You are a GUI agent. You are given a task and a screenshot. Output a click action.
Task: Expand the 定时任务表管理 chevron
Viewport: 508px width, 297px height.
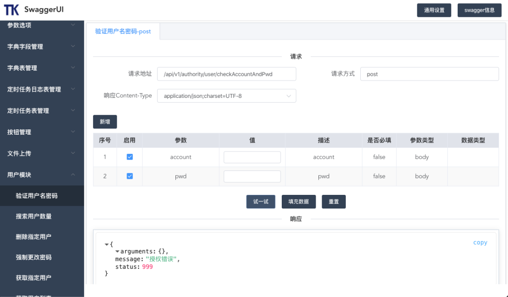[73, 111]
